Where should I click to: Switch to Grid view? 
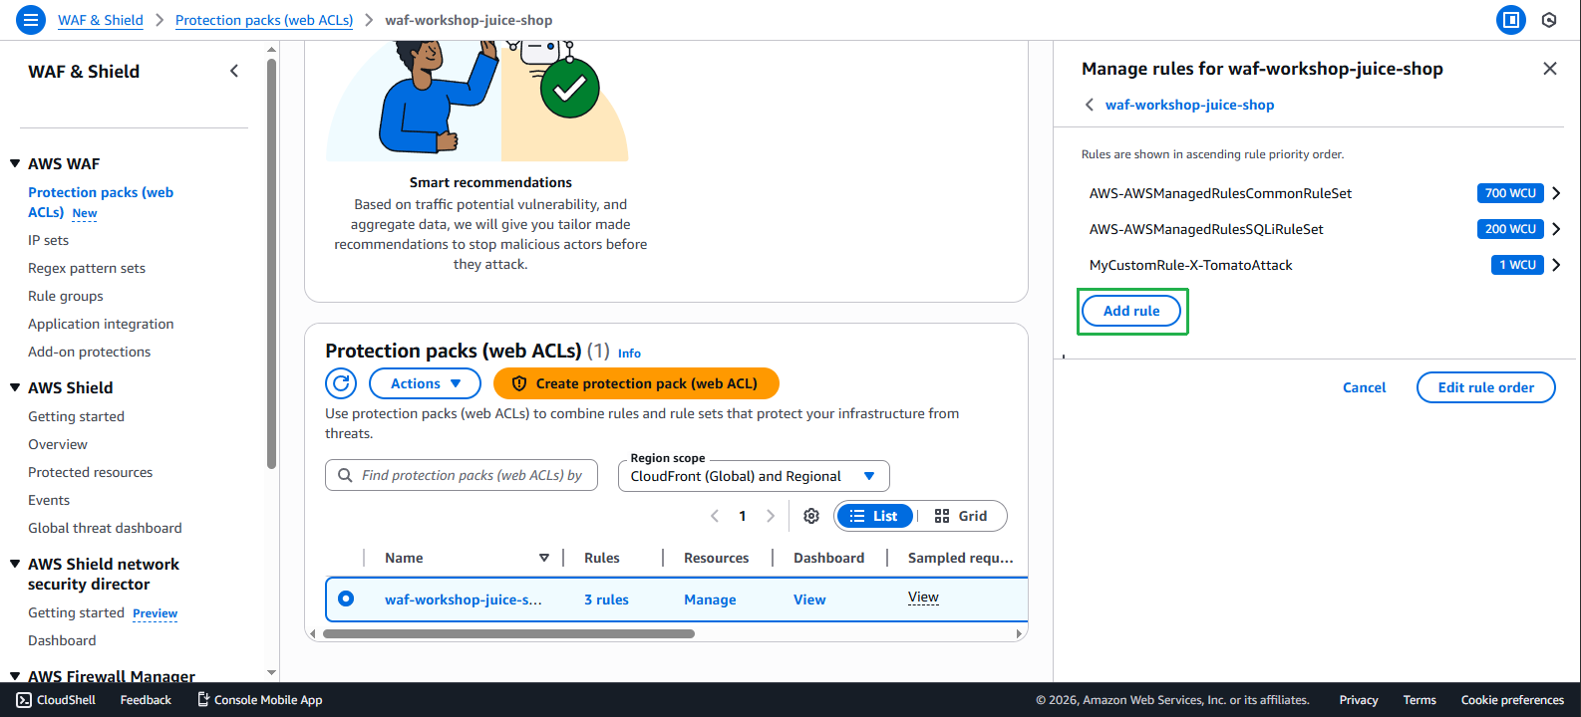[x=961, y=516]
